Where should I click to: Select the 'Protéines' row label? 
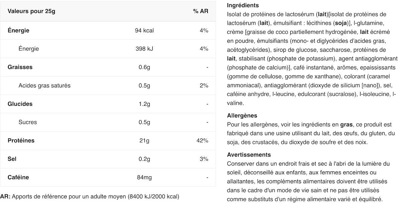point(21,141)
